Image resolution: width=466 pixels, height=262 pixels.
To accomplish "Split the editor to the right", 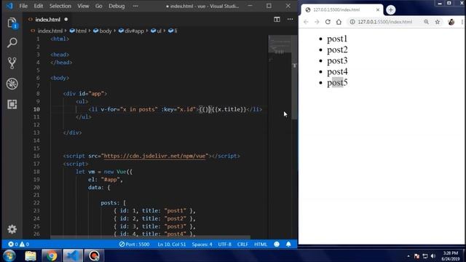I will [277, 20].
